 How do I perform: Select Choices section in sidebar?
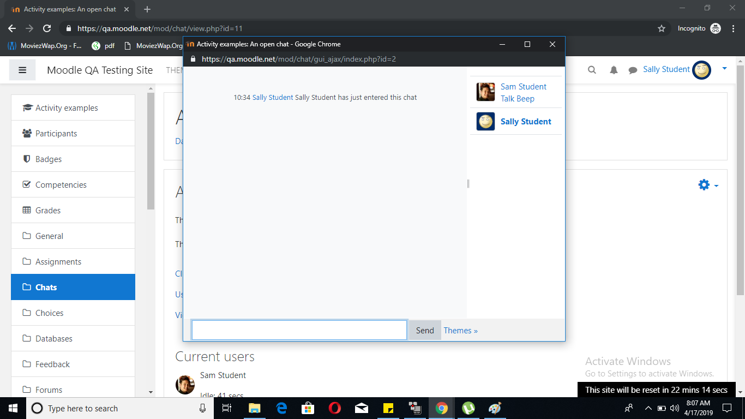coord(73,313)
